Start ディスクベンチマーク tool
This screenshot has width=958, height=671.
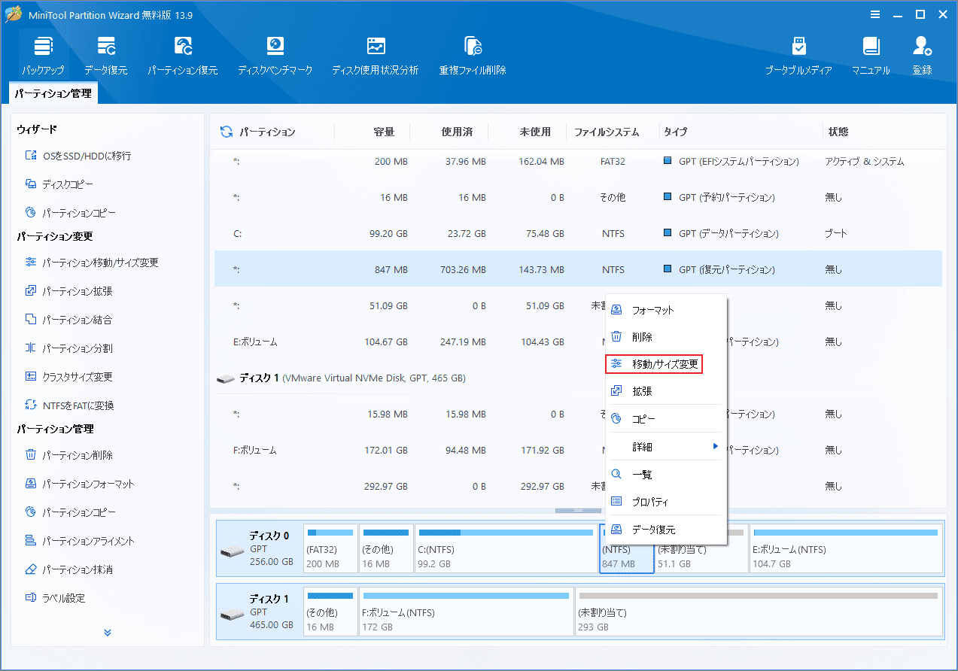click(275, 56)
